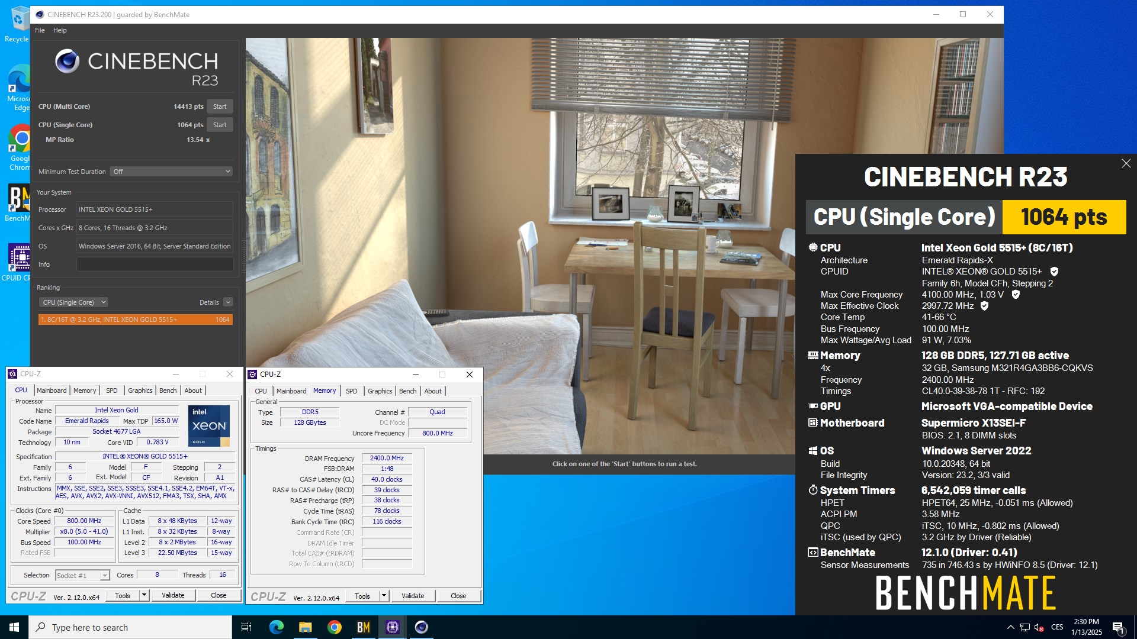Click the Intel Xeon logo in CPU-Z
The width and height of the screenshot is (1137, 639).
(209, 426)
